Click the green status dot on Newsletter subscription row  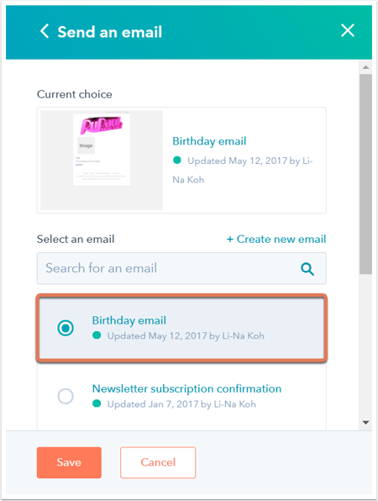click(97, 403)
